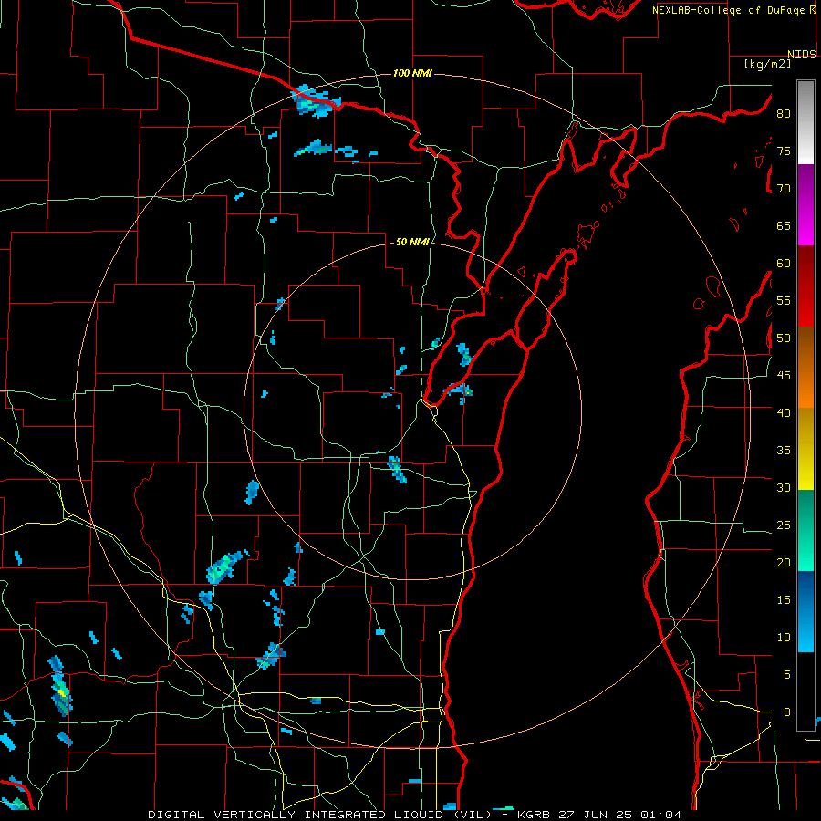Click the DIGITAL VERTICALLY INTEGRATED LIQUID title text
The width and height of the screenshot is (821, 821).
[x=297, y=815]
